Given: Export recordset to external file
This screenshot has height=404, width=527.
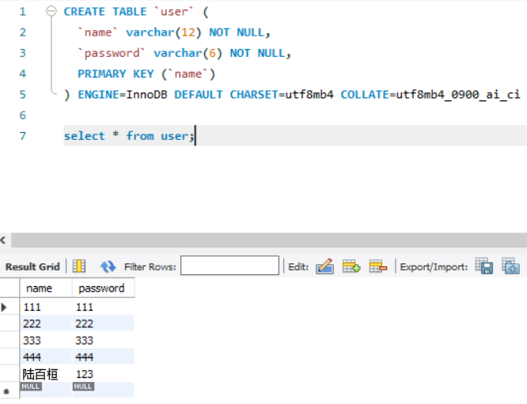Looking at the screenshot, I should coord(484,266).
